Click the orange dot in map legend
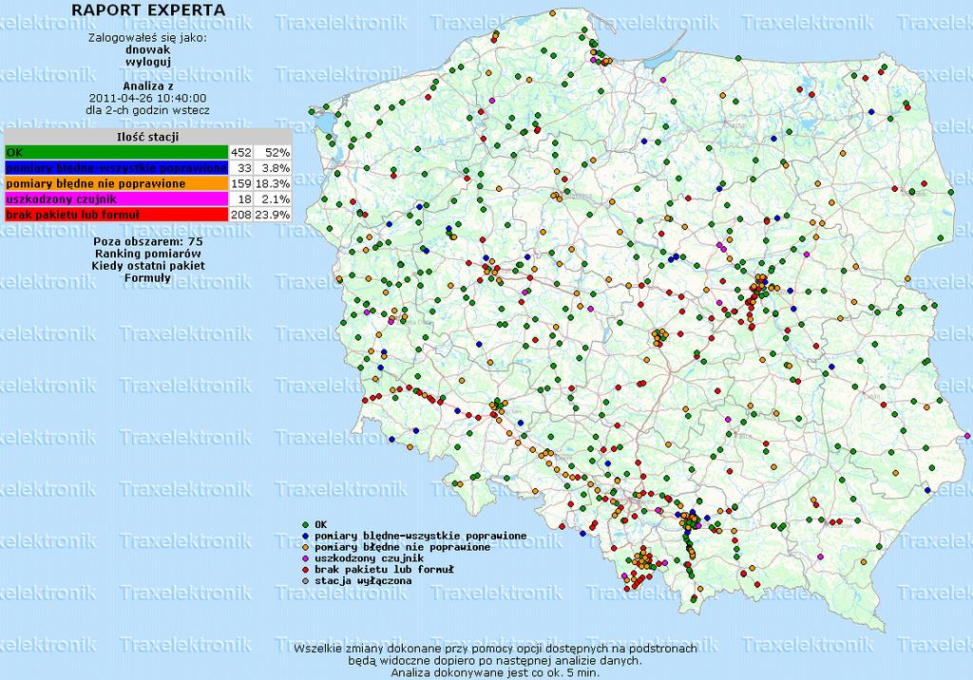The width and height of the screenshot is (973, 680). [305, 547]
